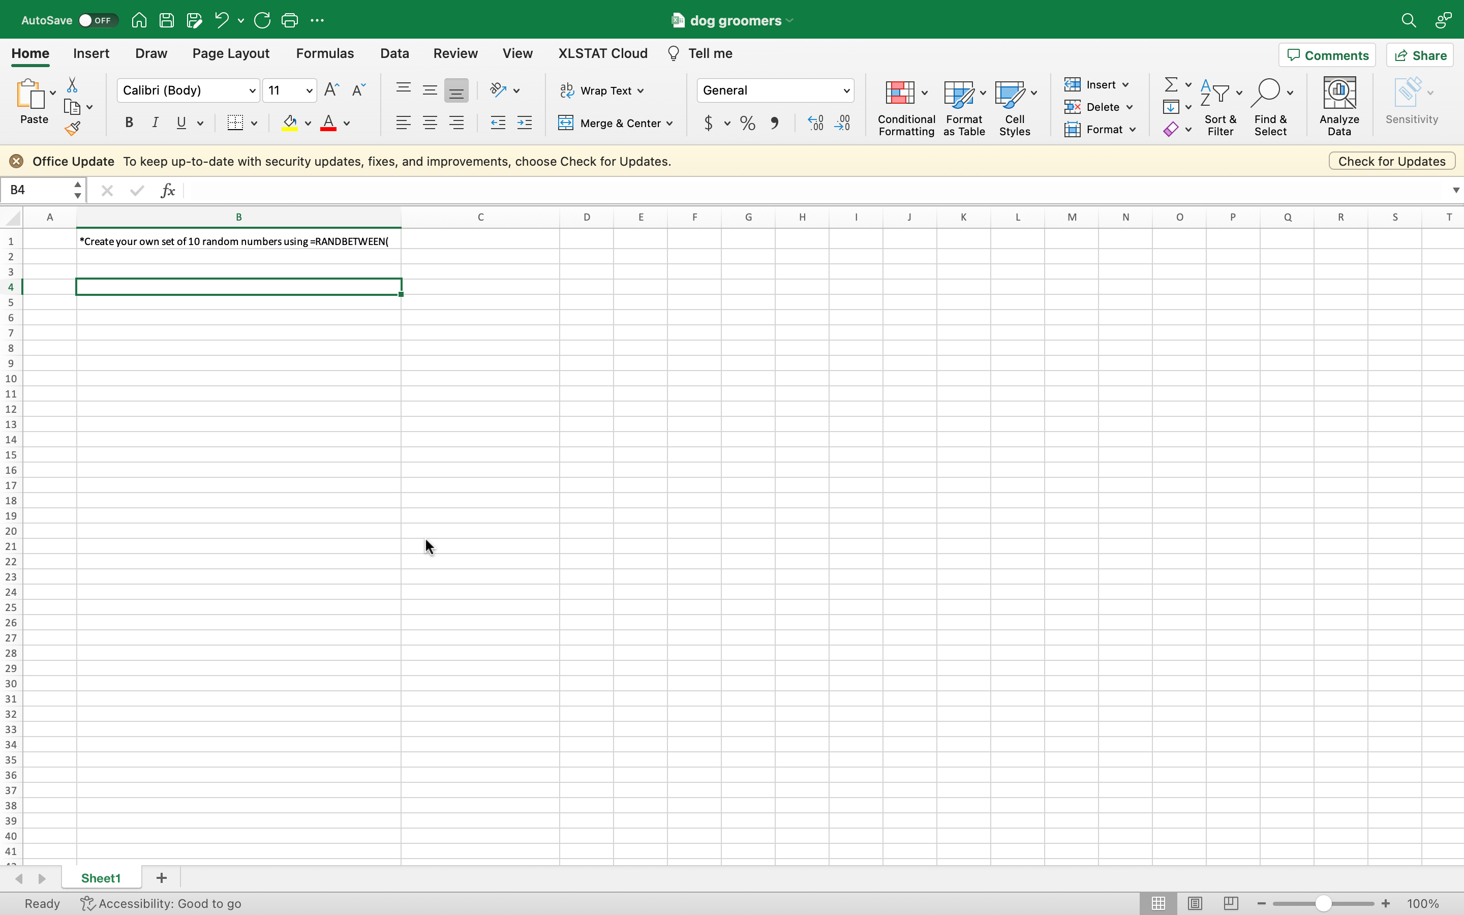Click the Insert Function fx icon
Viewport: 1464px width, 915px height.
click(168, 191)
